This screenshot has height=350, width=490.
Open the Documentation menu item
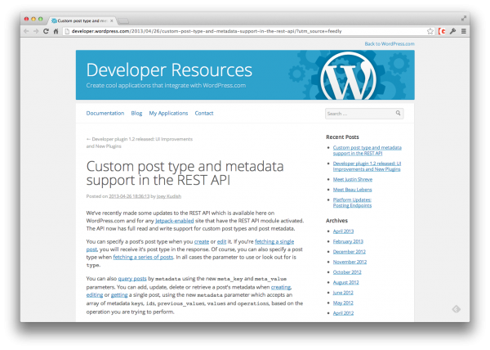point(105,113)
